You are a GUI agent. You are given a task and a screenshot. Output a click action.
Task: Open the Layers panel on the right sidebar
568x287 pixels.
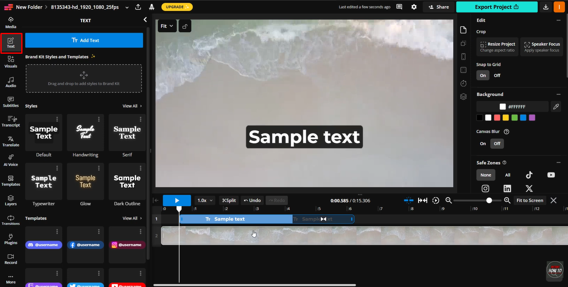(x=463, y=96)
